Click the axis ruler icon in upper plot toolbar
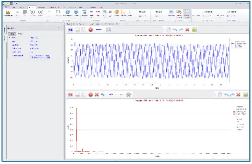The height and width of the screenshot is (164, 252). pyautogui.click(x=83, y=30)
